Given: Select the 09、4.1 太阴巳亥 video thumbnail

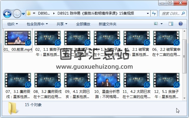Looking at the screenshot, I should coord(77,80).
